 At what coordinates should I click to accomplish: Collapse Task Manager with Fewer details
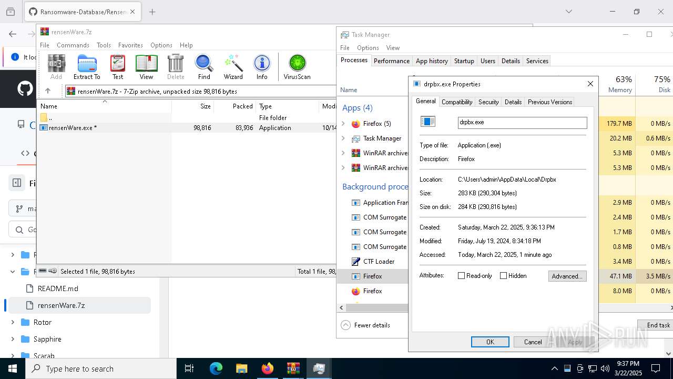pyautogui.click(x=365, y=325)
